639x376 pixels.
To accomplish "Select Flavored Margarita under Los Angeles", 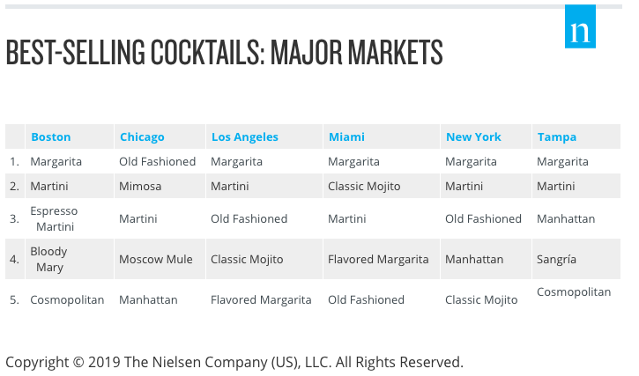I will pos(261,299).
